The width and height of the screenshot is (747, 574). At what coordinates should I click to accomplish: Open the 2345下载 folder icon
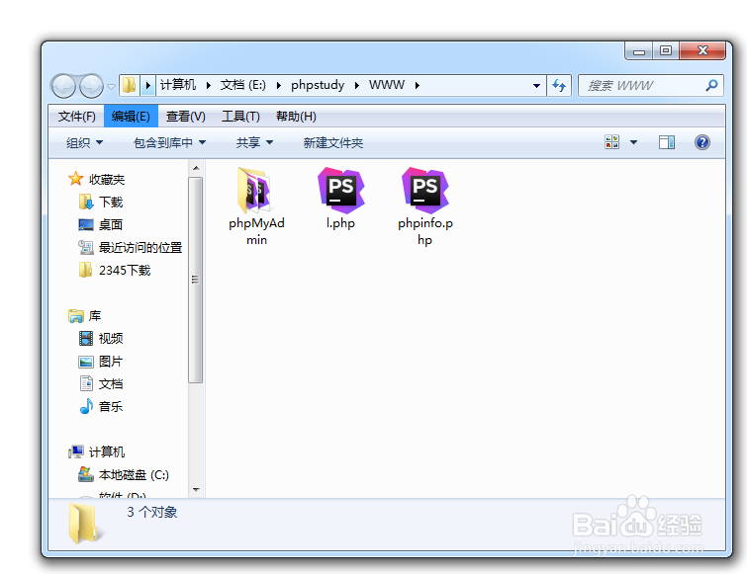click(86, 270)
